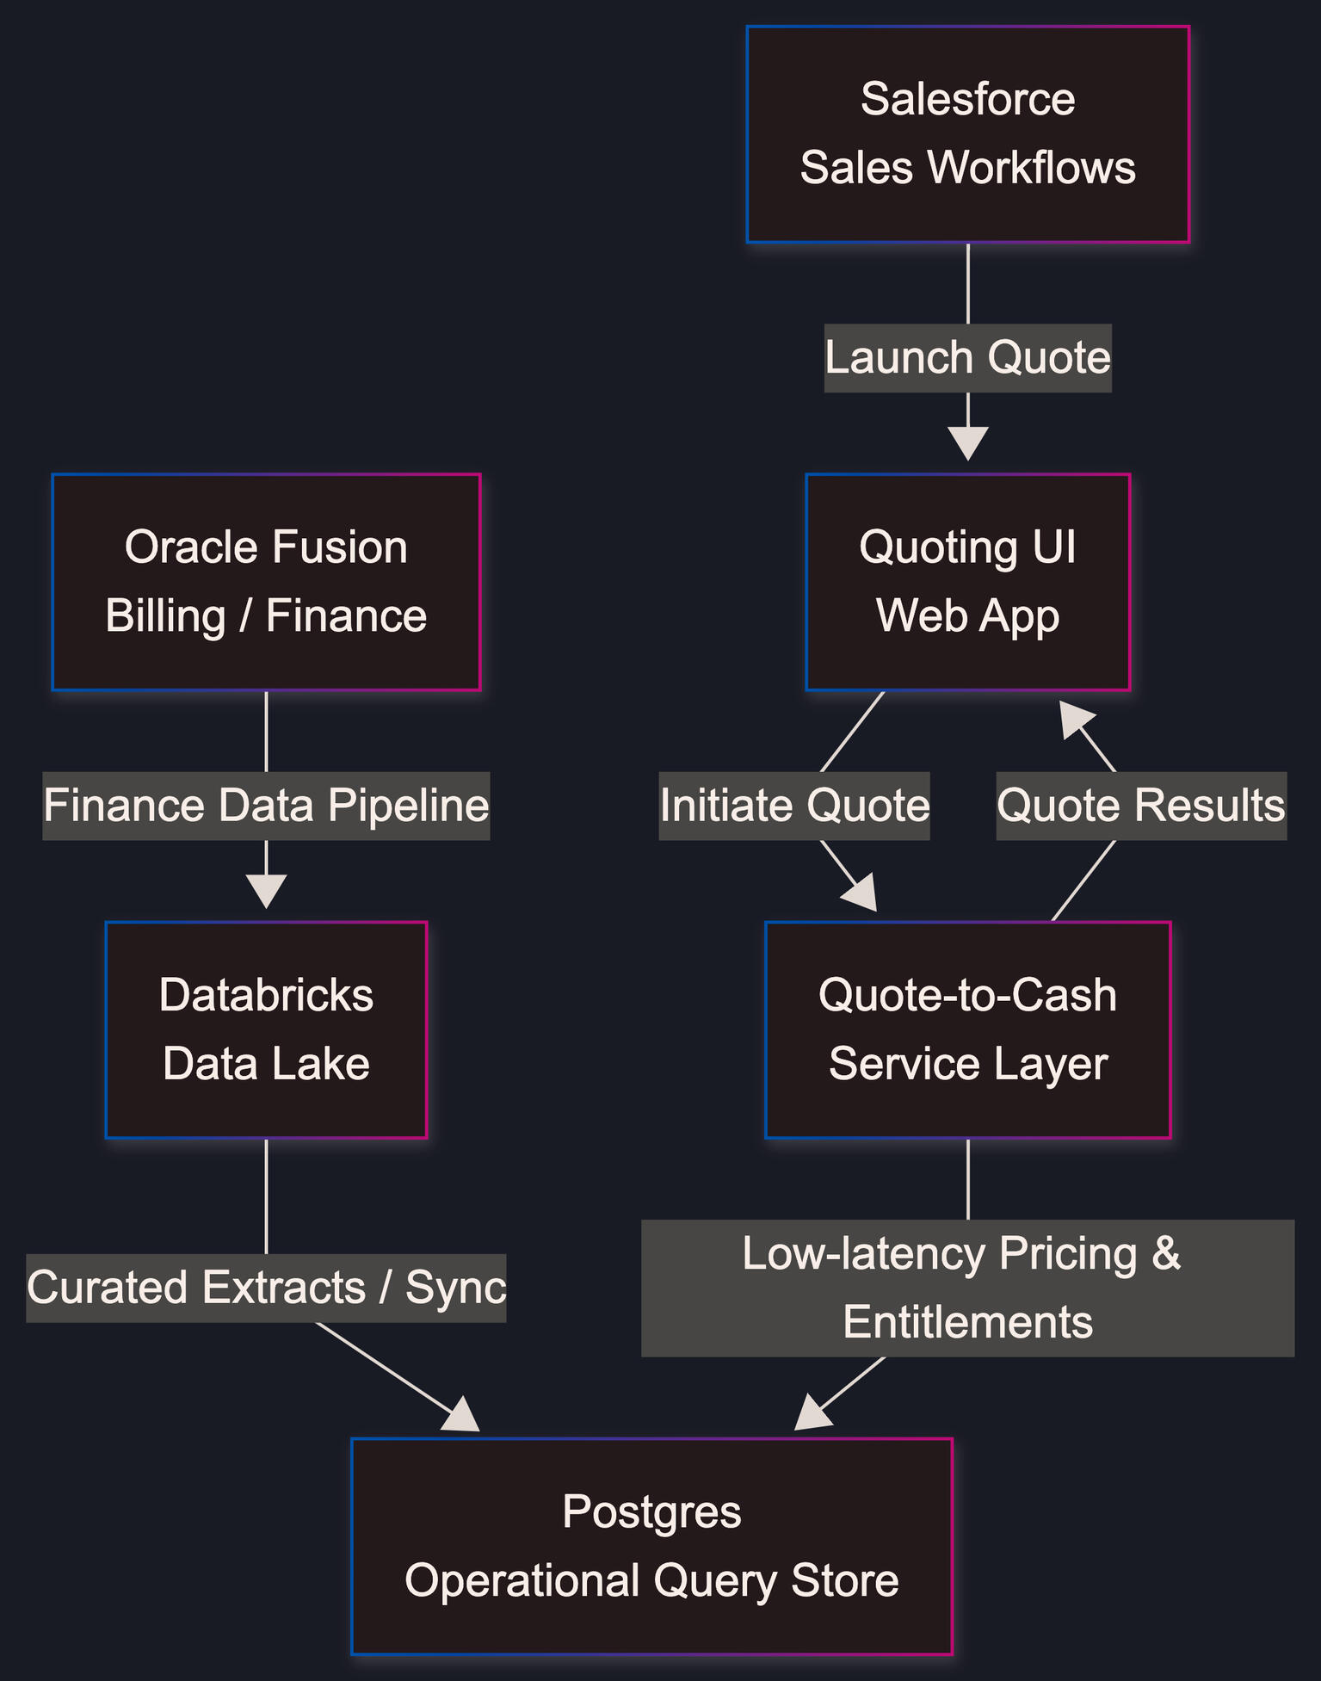Click the arrowhead below the Initiate Quote label
Screen dimensions: 1321x1681
[861, 894]
